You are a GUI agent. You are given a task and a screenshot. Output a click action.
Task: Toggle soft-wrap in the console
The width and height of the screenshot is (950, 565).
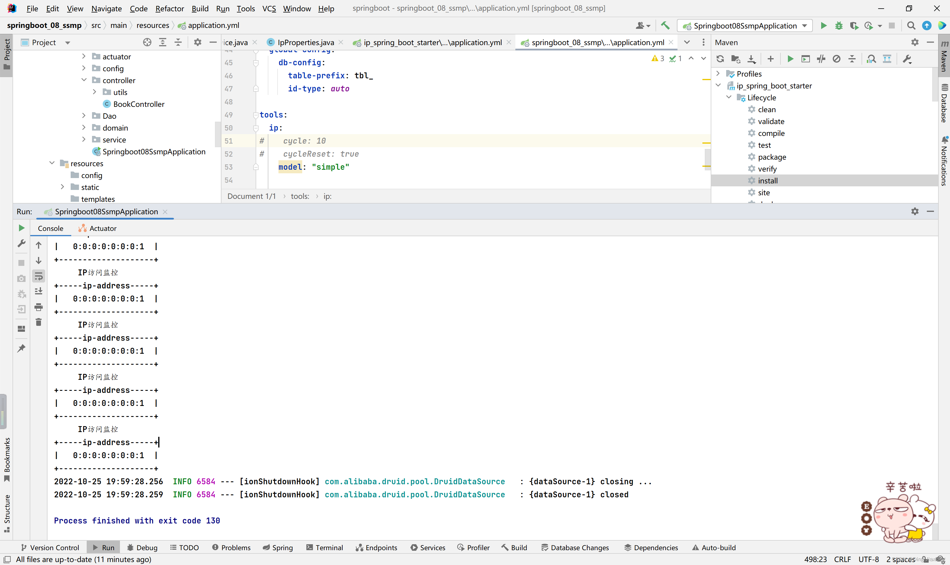(39, 276)
